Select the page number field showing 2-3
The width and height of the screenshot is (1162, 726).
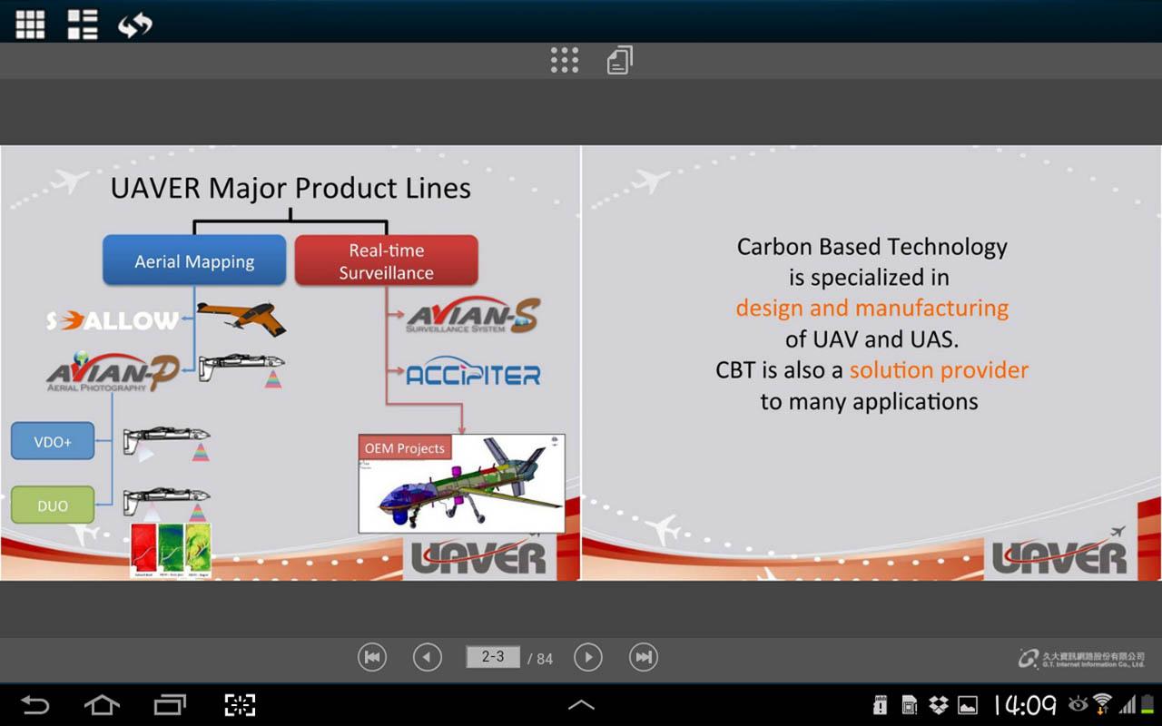coord(493,656)
